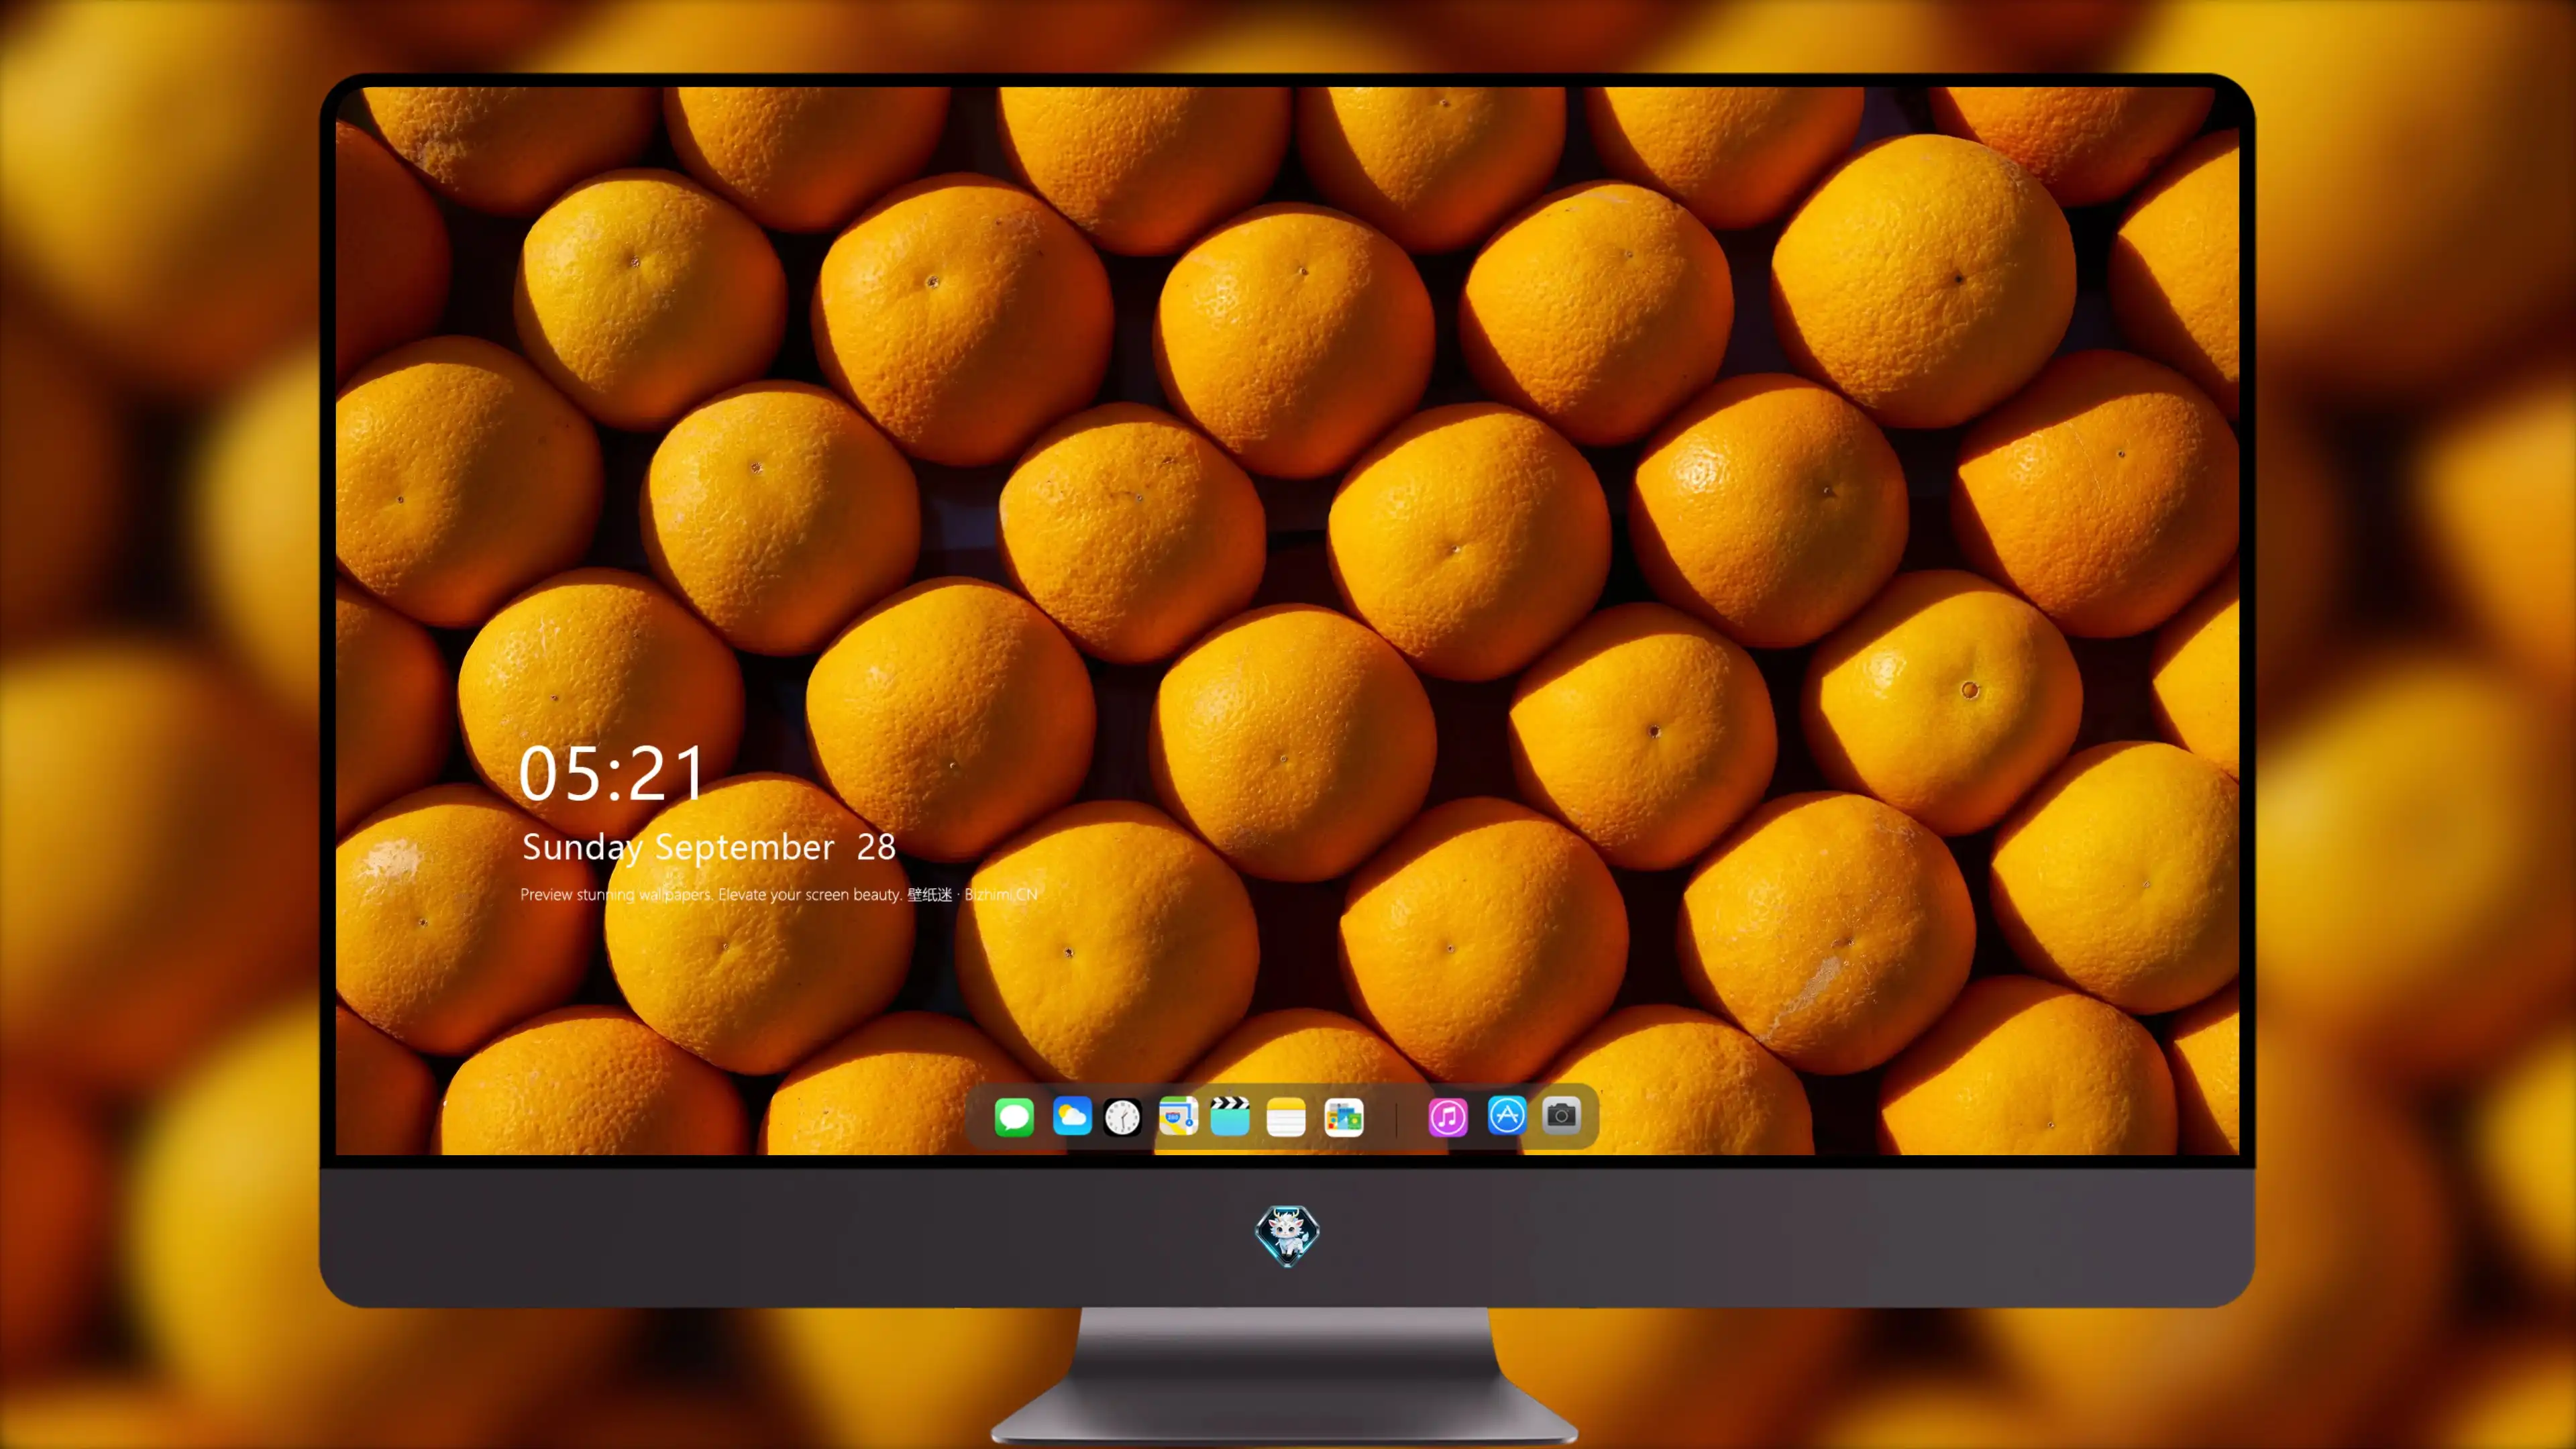The width and height of the screenshot is (2576, 1449).
Task: Open the Camera app in the dock
Action: (1561, 1115)
